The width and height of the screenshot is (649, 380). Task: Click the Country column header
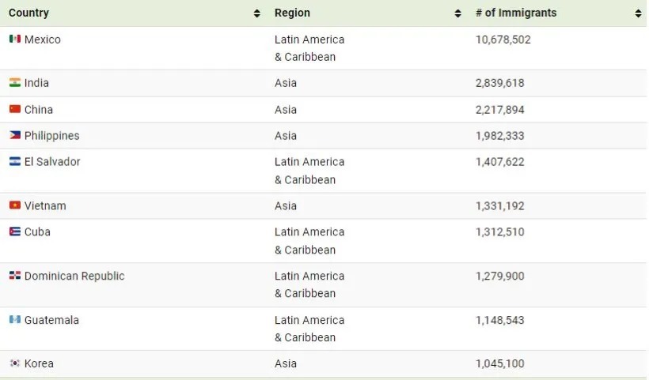tap(29, 13)
